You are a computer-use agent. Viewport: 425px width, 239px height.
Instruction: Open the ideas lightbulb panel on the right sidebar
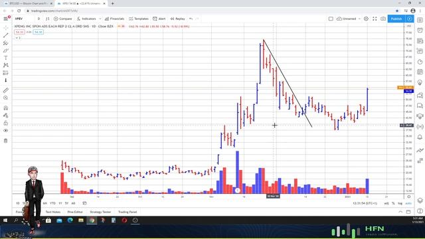tap(420, 82)
